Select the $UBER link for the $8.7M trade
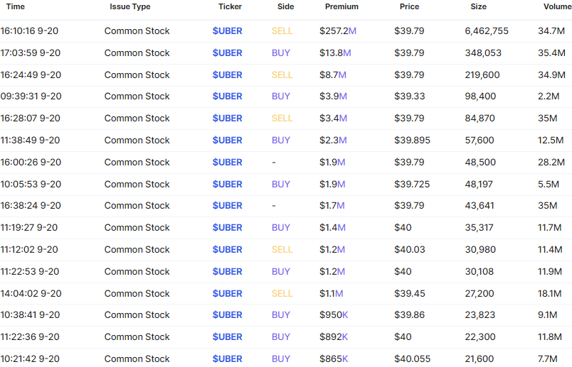 coord(227,75)
